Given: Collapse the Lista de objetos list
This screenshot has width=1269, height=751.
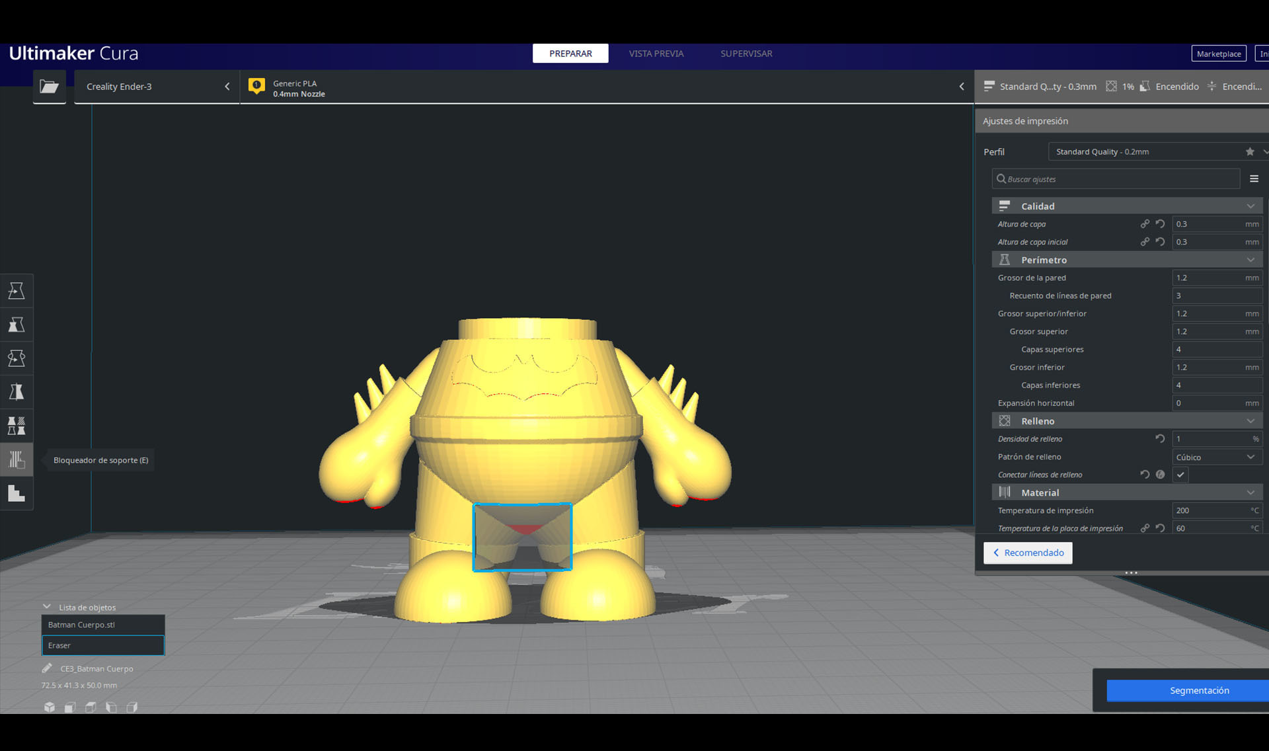Looking at the screenshot, I should point(47,607).
